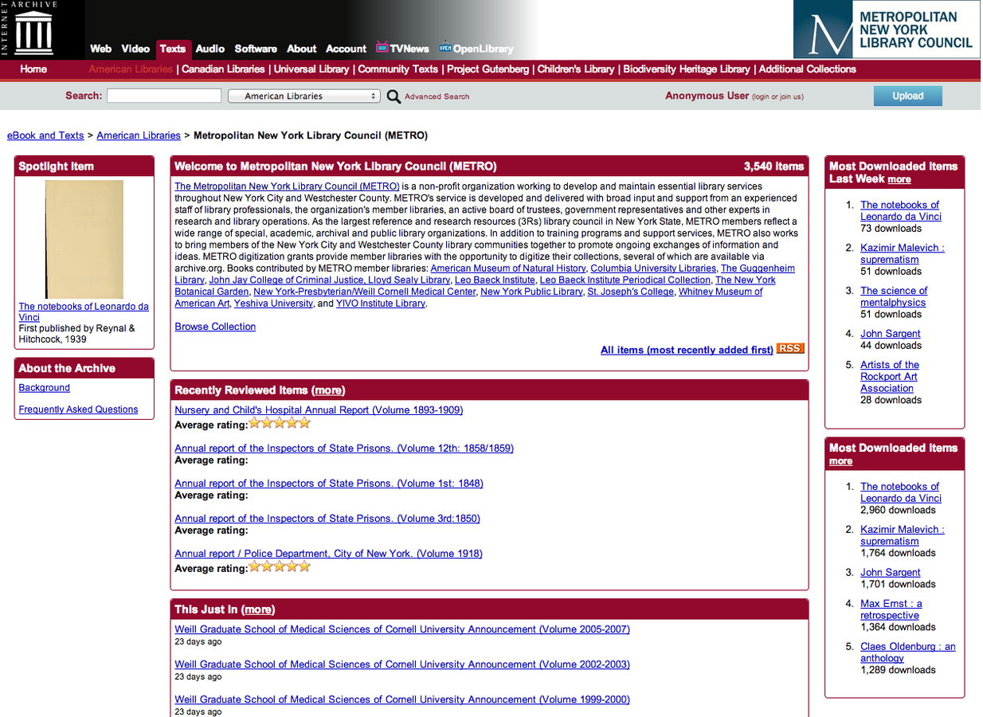Open Frequently Asked Questions
This screenshot has height=717, width=983.
[x=79, y=409]
